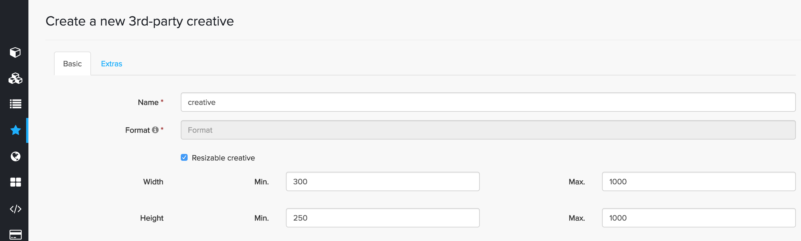Switch to the Extras tab
This screenshot has width=801, height=241.
[111, 64]
